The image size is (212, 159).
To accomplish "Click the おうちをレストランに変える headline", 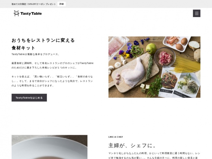I will click(43, 40).
